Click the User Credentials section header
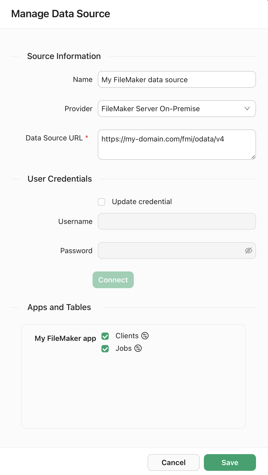This screenshot has width=268, height=475. pos(59,179)
